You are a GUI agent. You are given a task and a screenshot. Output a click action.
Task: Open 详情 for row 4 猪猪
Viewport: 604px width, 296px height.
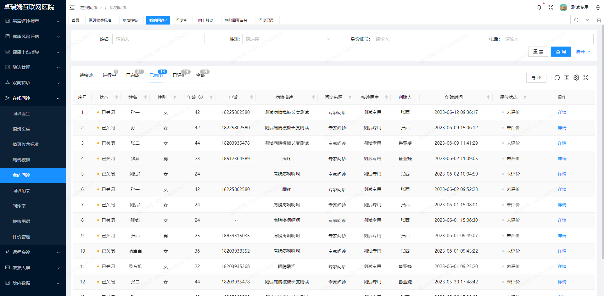(562, 159)
